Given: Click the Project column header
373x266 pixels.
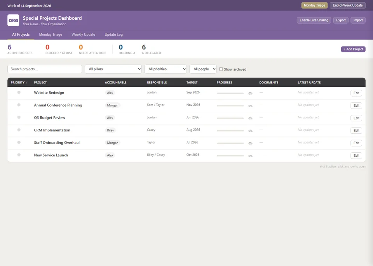Looking at the screenshot, I should 40,83.
